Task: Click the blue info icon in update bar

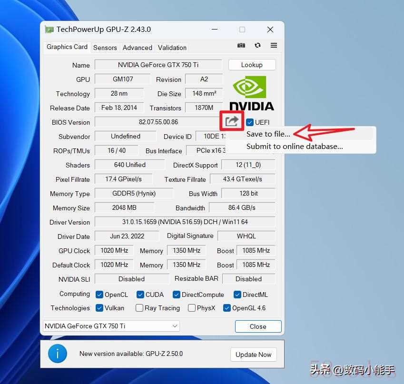Action: [58, 354]
